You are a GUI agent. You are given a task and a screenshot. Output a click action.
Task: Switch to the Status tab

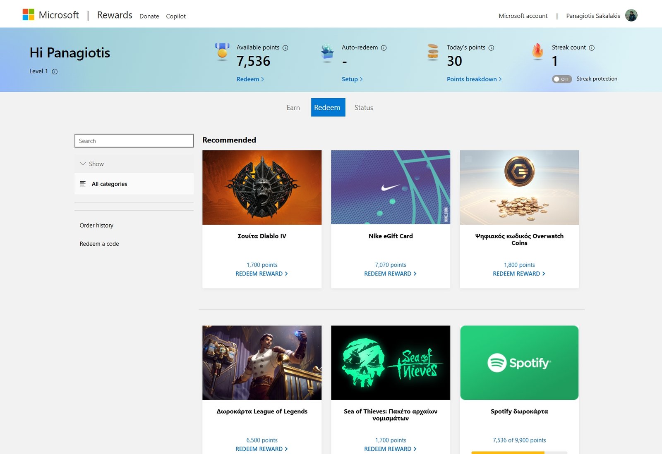pos(364,107)
